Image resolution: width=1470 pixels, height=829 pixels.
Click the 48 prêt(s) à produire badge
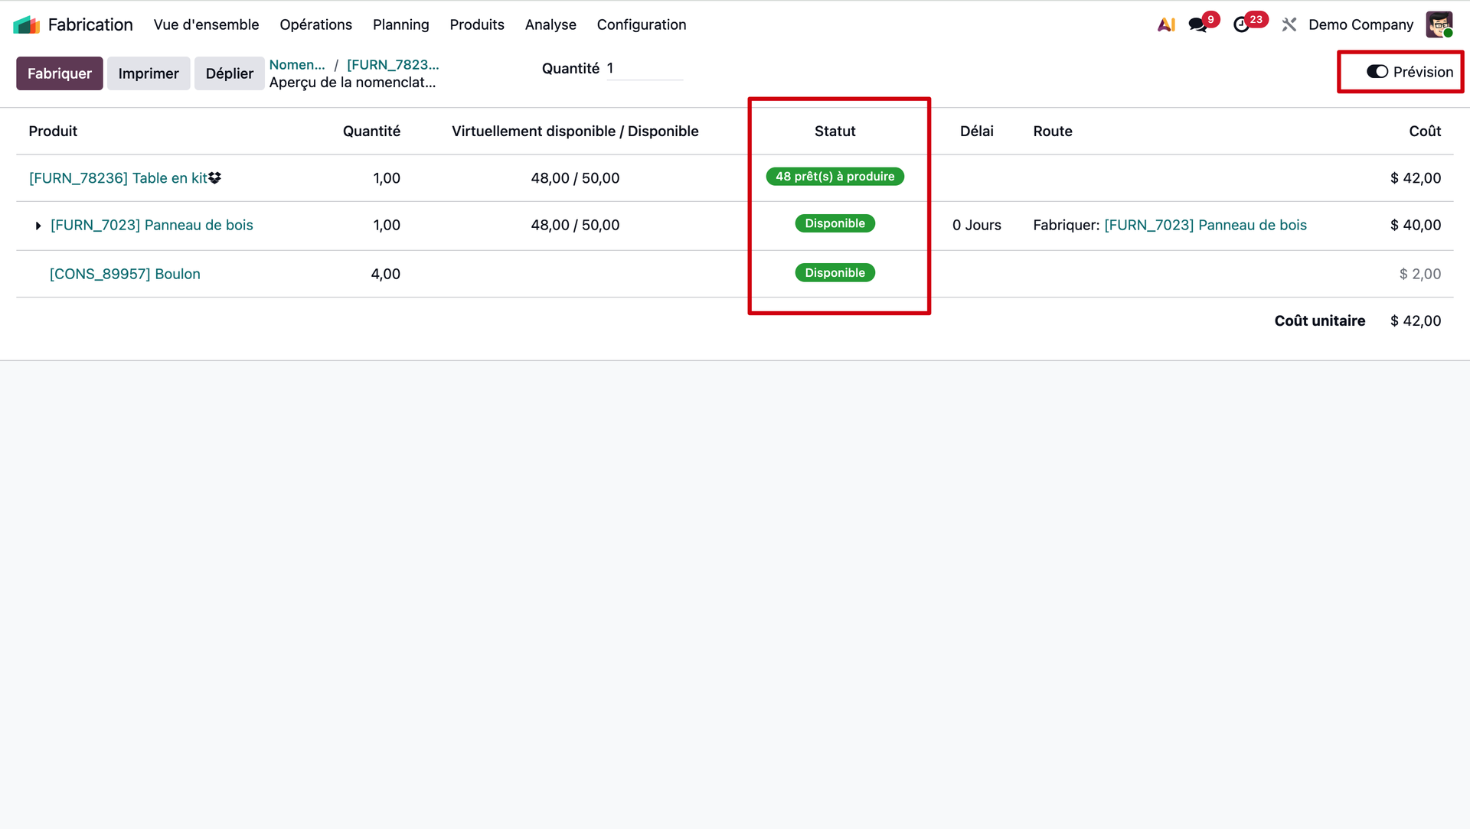click(835, 177)
